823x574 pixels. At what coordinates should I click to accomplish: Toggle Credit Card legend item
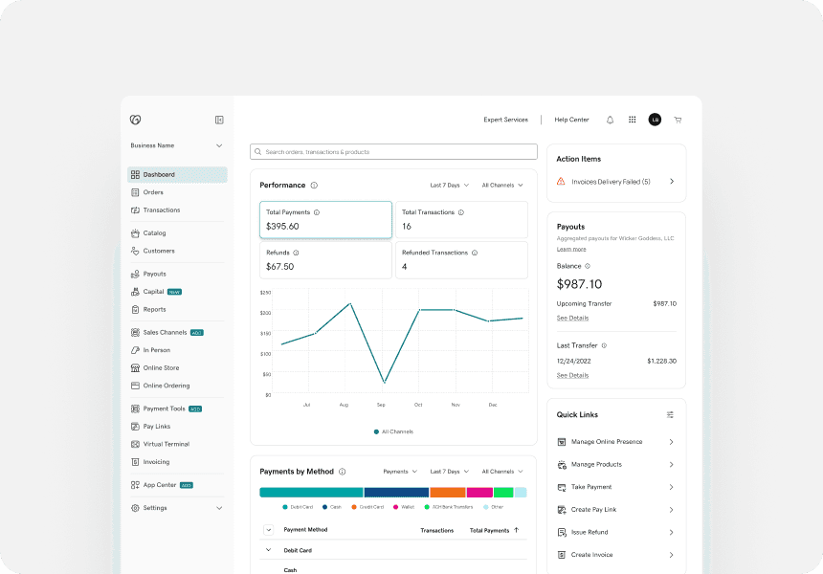point(367,507)
